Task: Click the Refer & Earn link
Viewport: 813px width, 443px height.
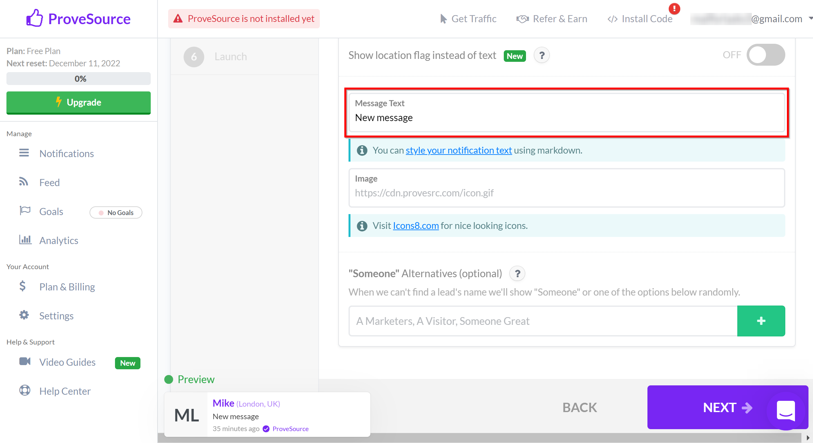Action: (551, 19)
